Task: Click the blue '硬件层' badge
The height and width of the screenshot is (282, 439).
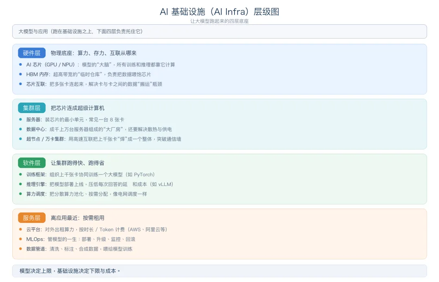Action: tap(32, 53)
